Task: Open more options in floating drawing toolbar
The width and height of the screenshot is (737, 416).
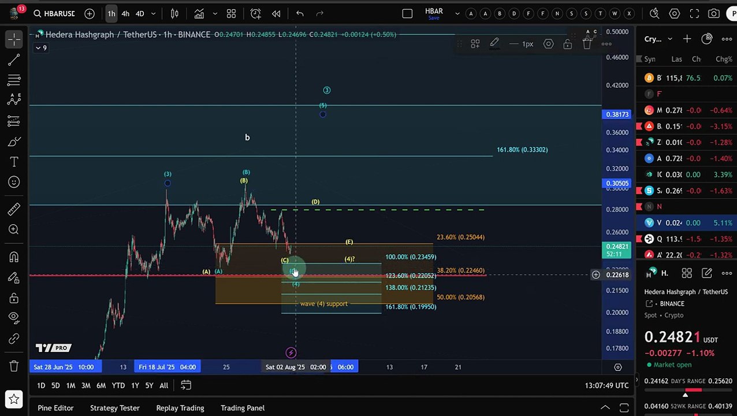Action: [x=606, y=44]
